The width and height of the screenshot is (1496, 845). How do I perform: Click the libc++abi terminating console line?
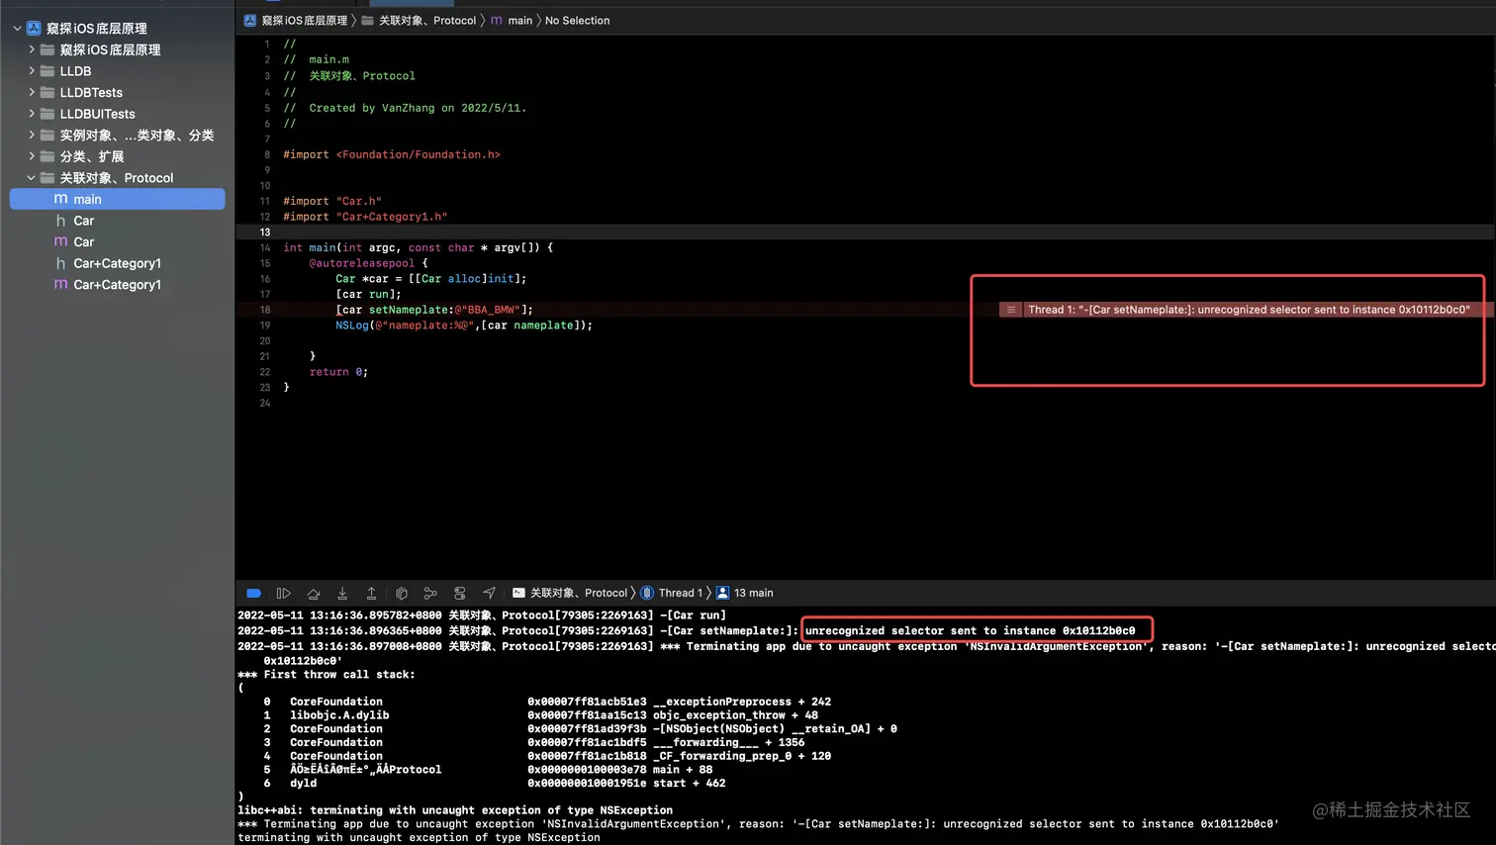(455, 810)
